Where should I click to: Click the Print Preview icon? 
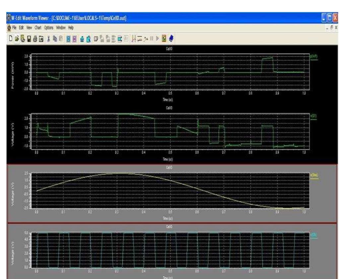point(41,39)
